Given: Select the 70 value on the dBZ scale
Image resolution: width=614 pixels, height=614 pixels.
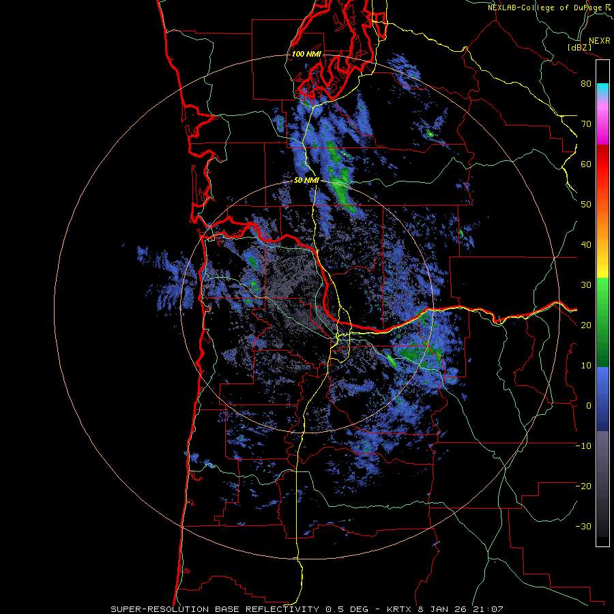Looking at the screenshot, I should click(x=586, y=123).
